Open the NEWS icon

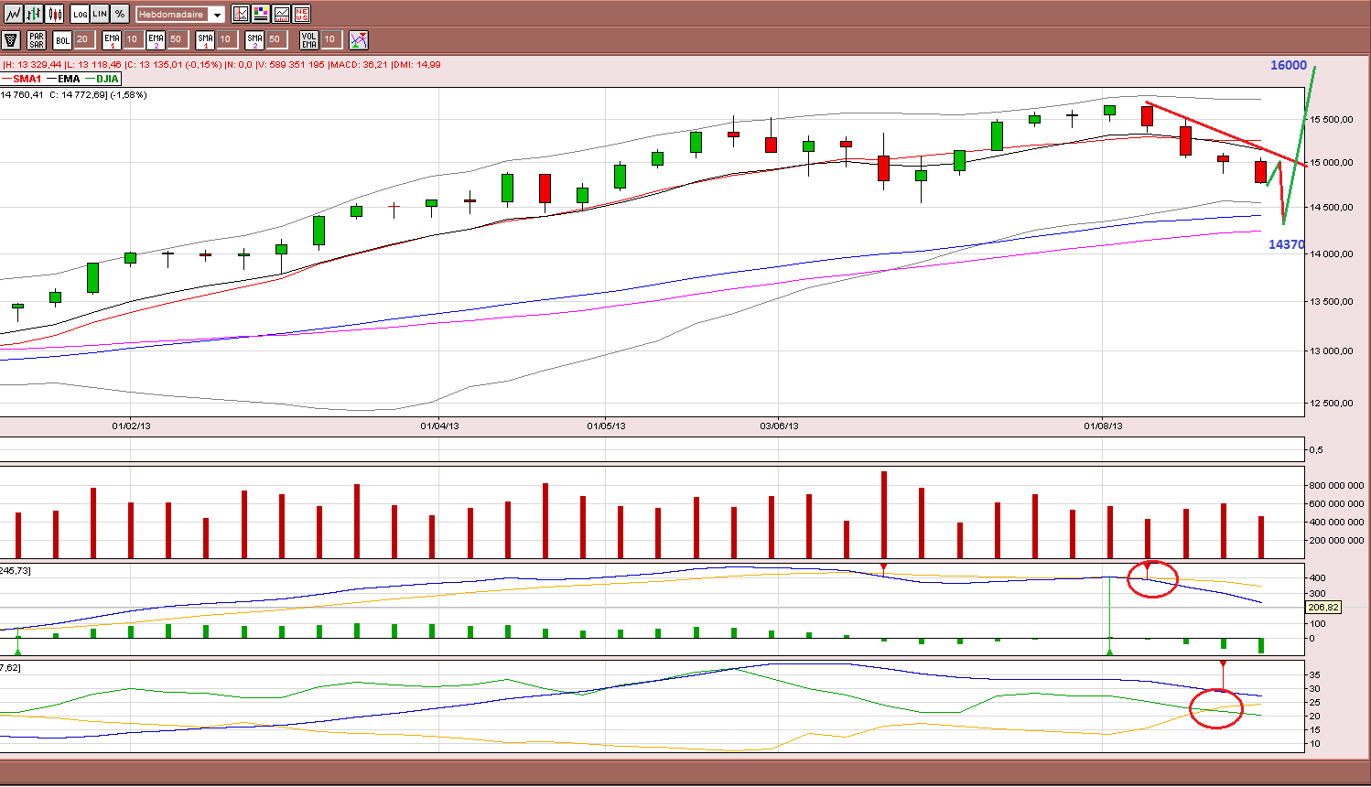pos(301,15)
